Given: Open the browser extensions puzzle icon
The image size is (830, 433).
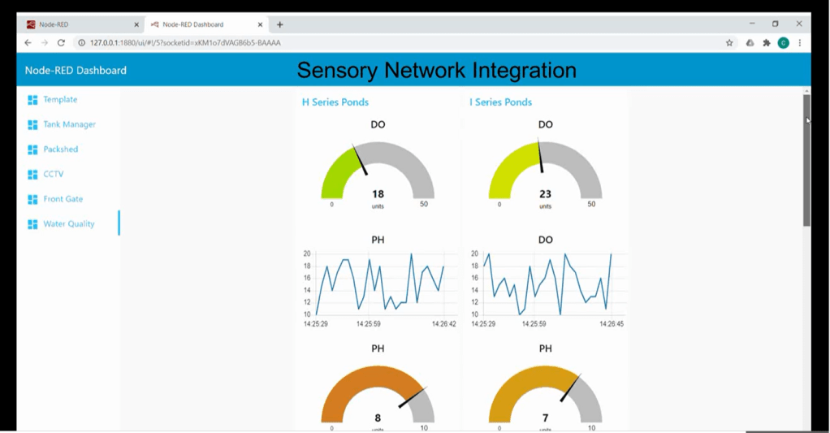Looking at the screenshot, I should pyautogui.click(x=766, y=43).
